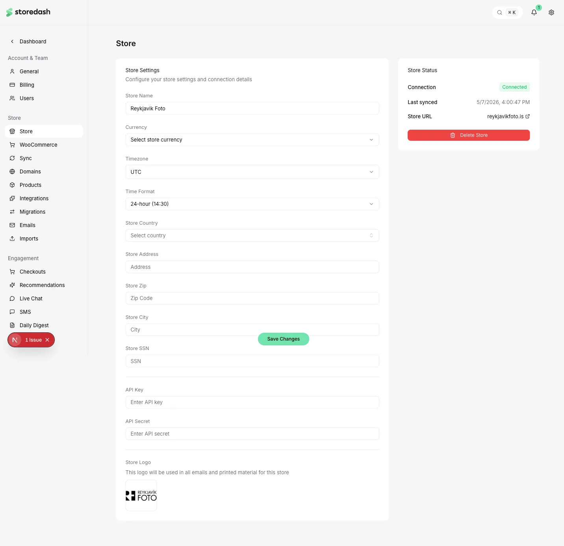Click the Sync refresh icon
The height and width of the screenshot is (546, 564).
click(x=12, y=158)
